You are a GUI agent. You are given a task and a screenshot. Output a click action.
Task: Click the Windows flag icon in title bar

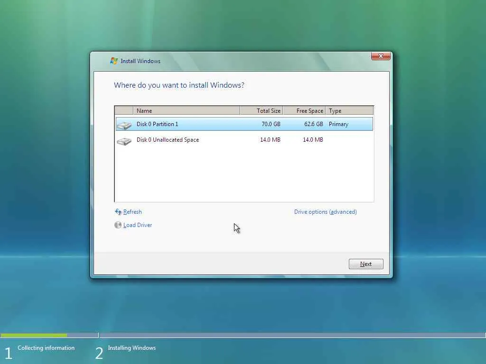coord(114,61)
